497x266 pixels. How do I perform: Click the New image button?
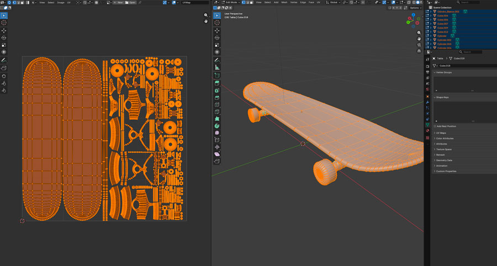click(119, 2)
